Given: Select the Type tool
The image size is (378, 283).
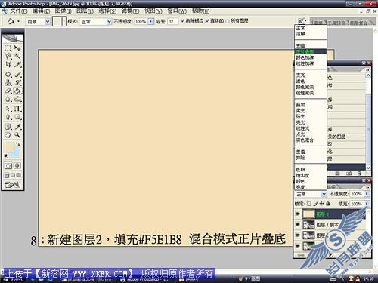Looking at the screenshot, I should tap(17, 109).
